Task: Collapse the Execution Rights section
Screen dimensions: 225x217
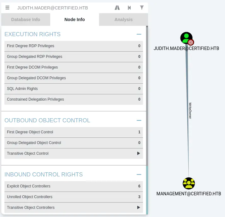Action: click(139, 34)
